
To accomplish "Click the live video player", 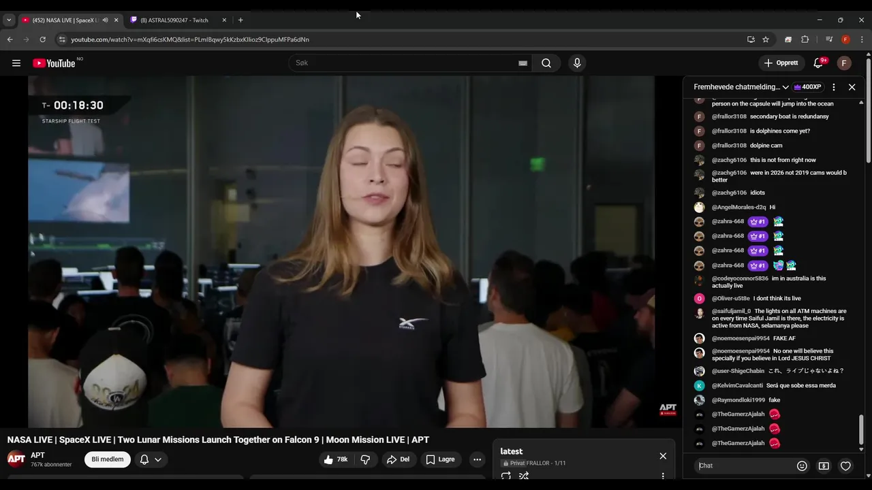I will click(341, 252).
